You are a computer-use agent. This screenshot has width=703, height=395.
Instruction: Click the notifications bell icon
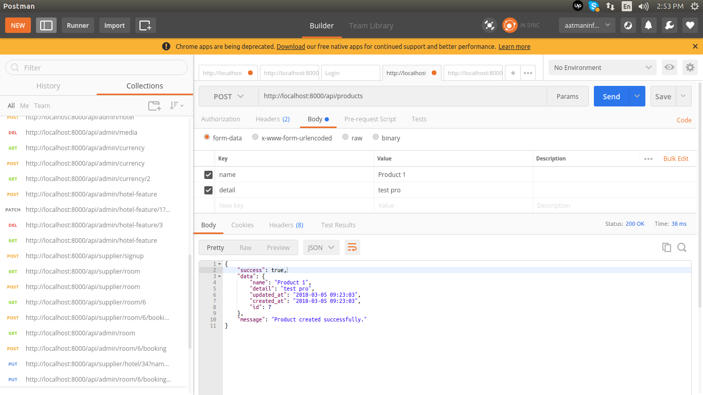(x=649, y=25)
